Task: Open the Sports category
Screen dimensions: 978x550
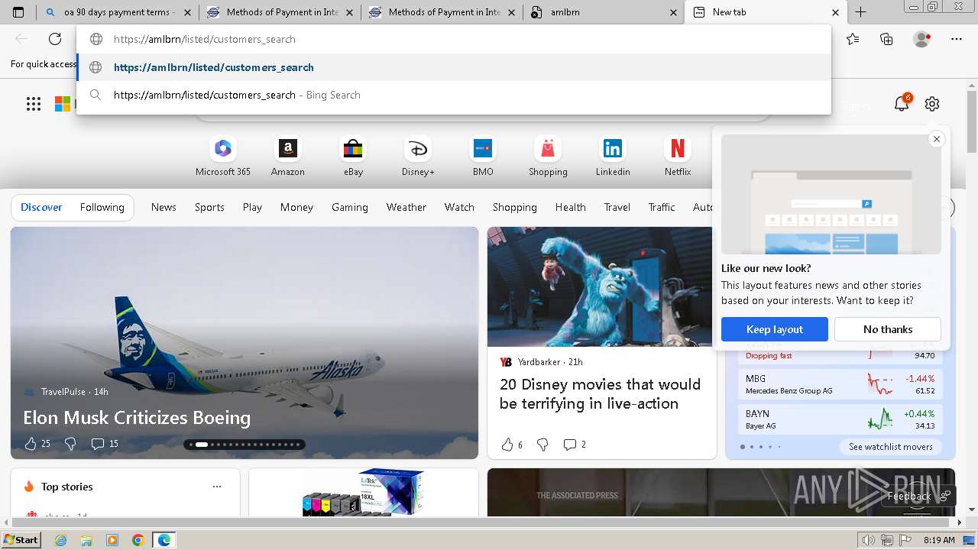Action: coord(209,207)
